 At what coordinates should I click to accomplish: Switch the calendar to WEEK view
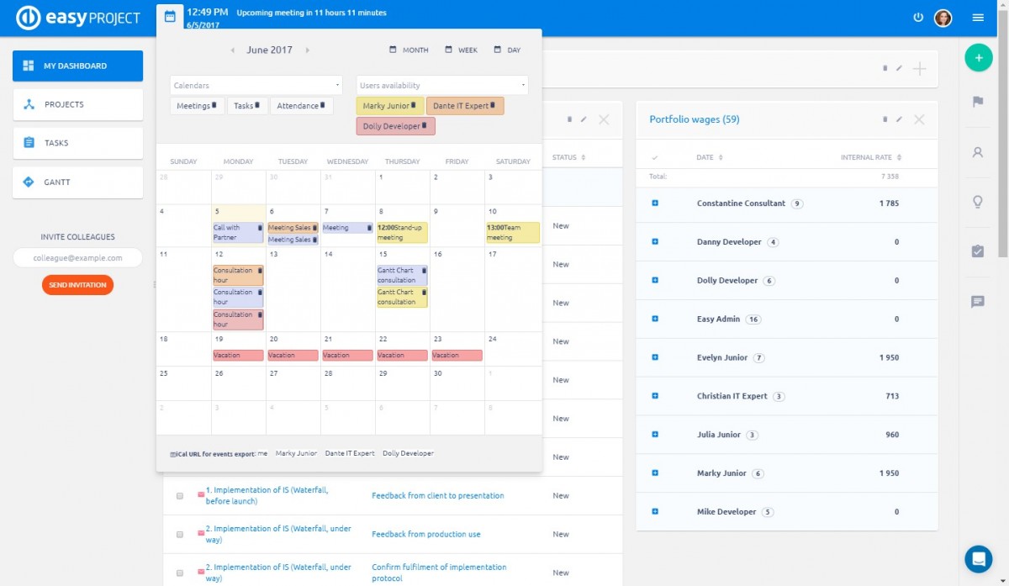(461, 50)
